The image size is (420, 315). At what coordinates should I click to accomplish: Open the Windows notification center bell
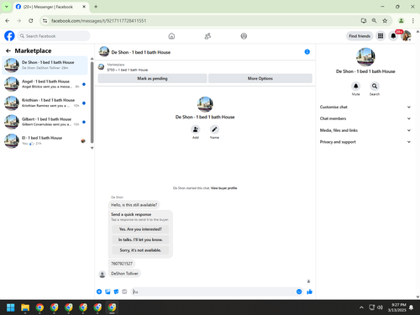point(412,307)
